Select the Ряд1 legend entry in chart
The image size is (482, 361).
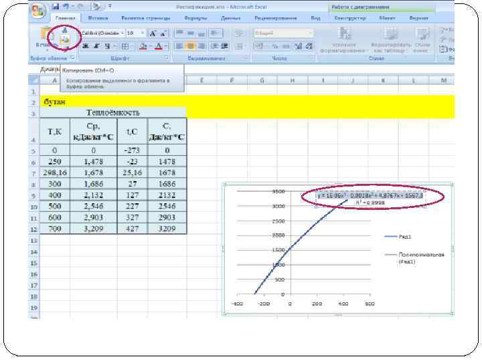[x=398, y=237]
